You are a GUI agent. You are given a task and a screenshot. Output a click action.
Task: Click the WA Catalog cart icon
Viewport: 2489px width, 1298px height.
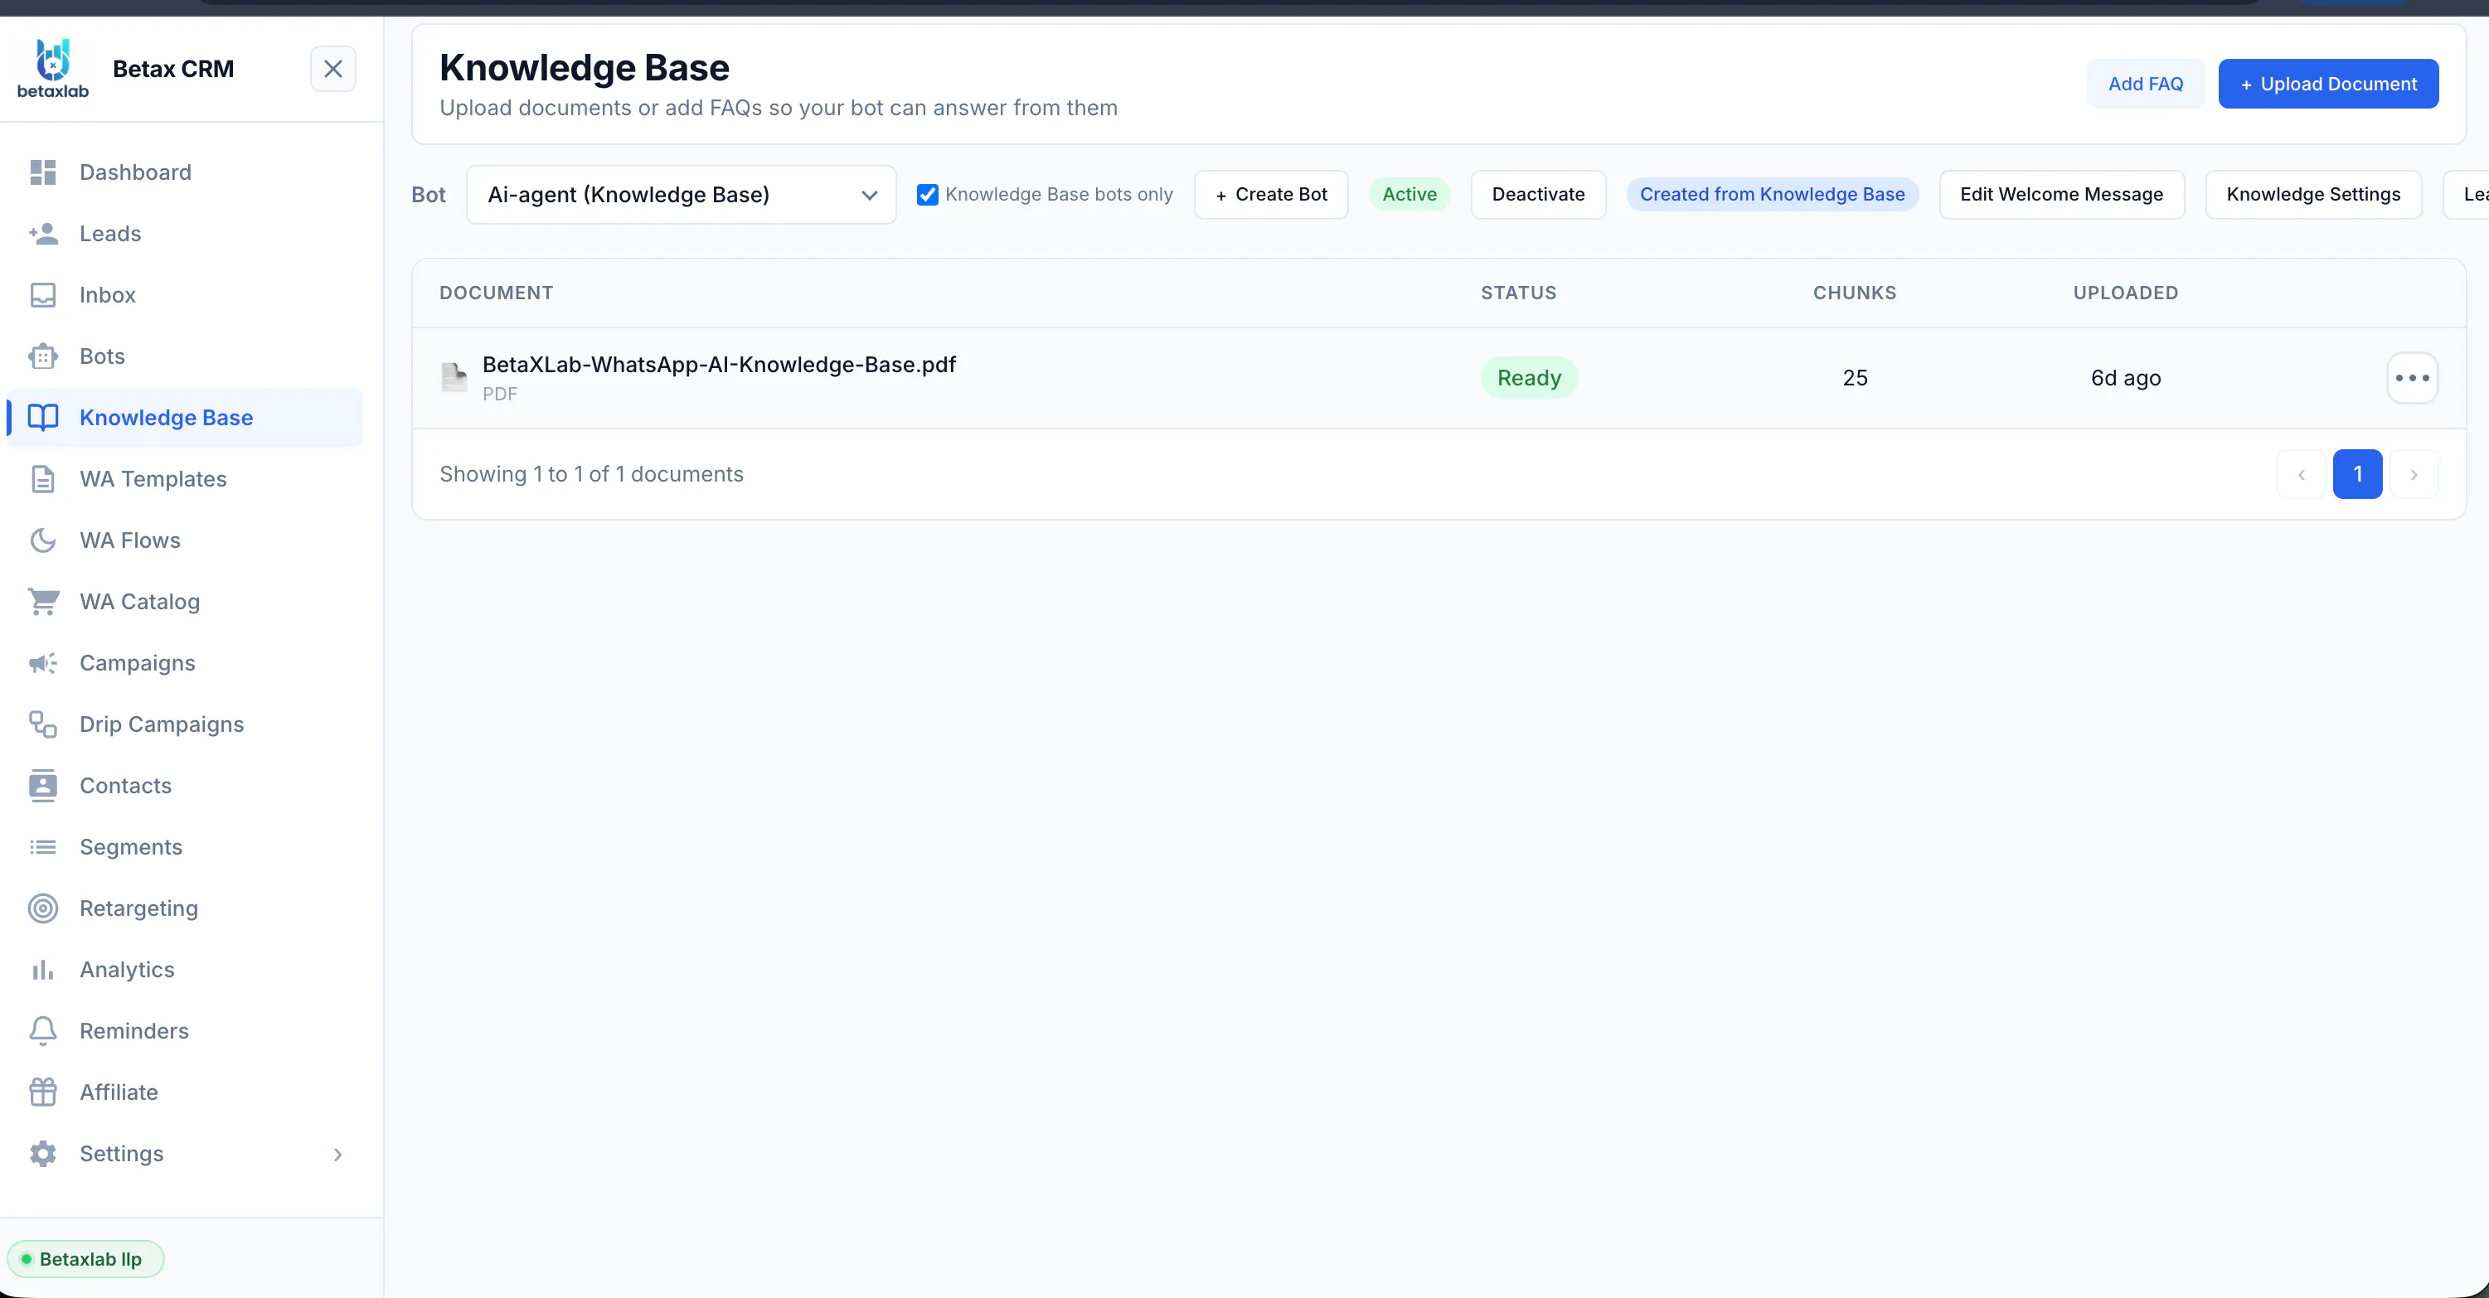(x=42, y=602)
